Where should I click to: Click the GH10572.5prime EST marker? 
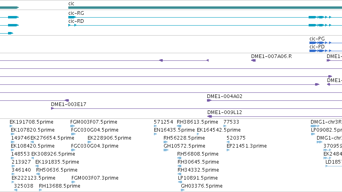point(166,150)
